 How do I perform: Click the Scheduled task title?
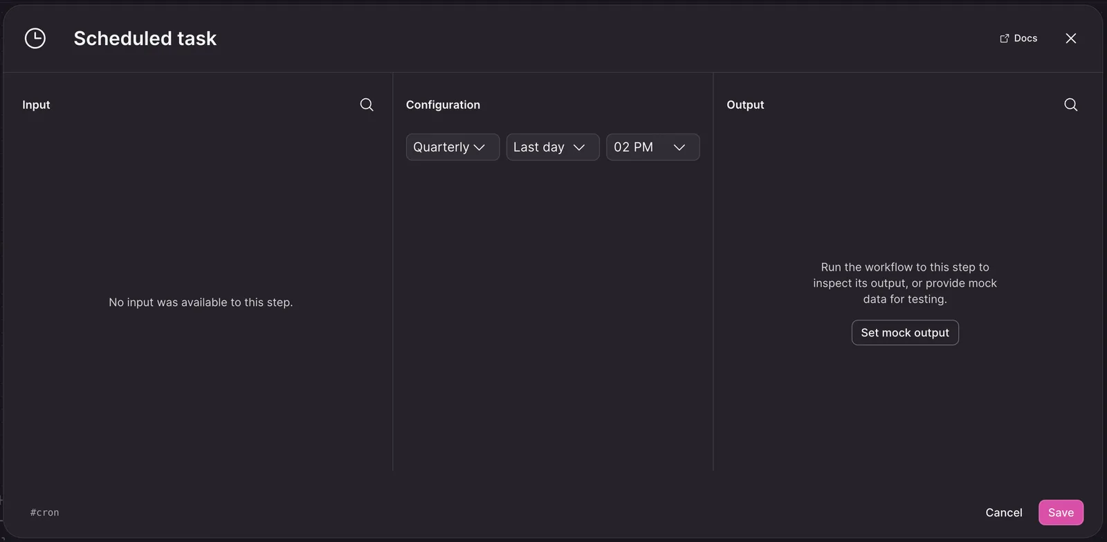point(145,38)
